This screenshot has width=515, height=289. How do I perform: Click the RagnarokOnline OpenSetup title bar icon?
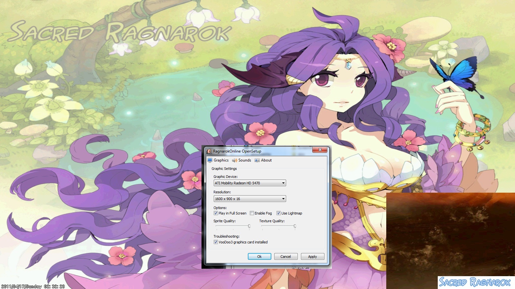click(x=209, y=151)
